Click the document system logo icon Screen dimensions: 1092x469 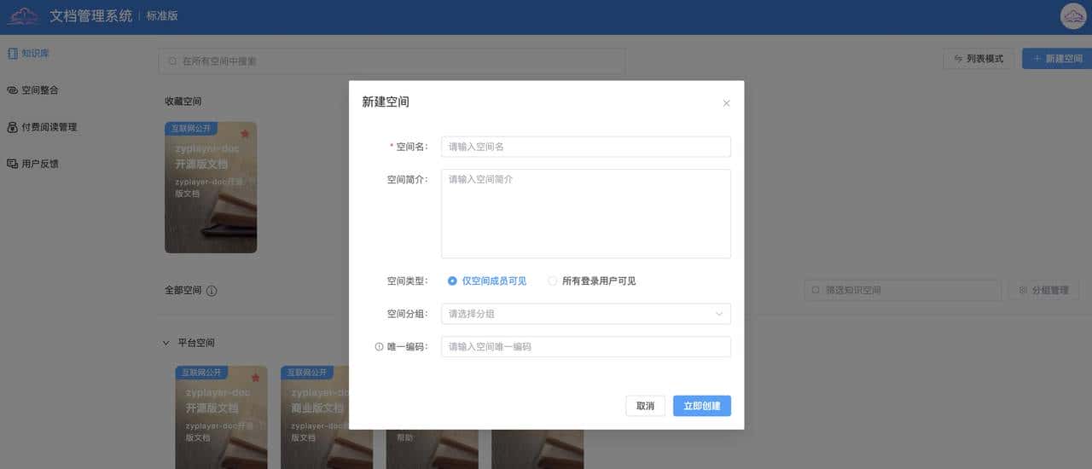[x=23, y=15]
